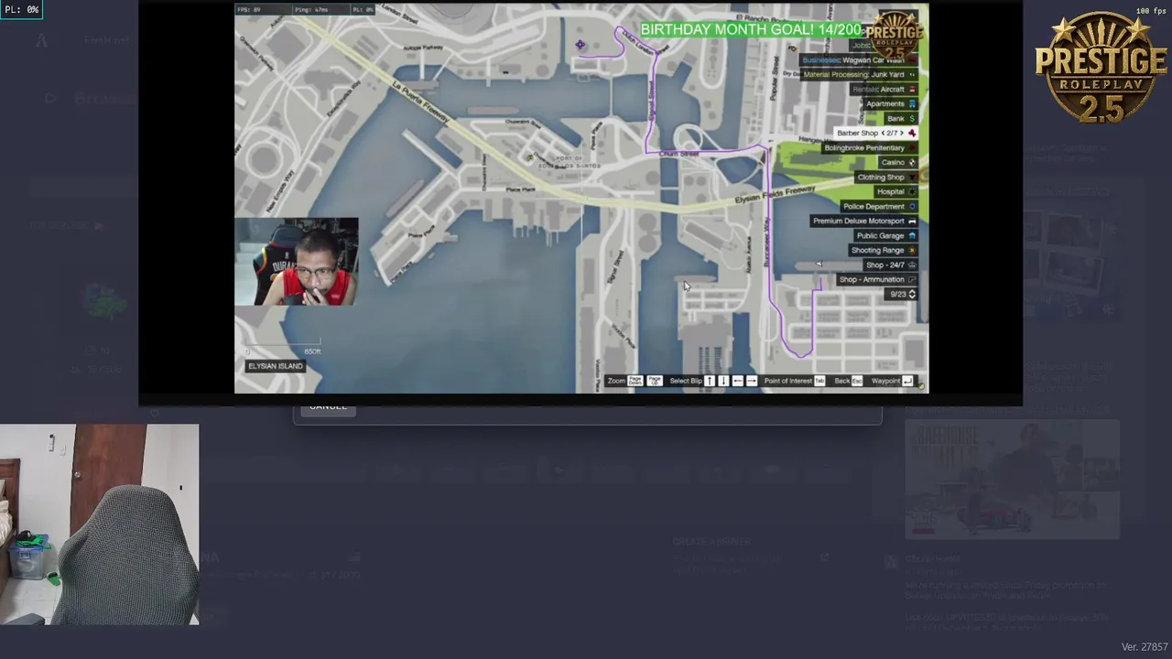
Task: Click the Rentals: Aircraft legend icon
Action: (912, 89)
